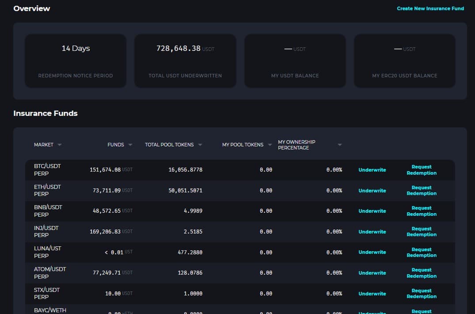
Task: Underwrite the LUNA/UST PERP fund
Action: click(x=372, y=252)
